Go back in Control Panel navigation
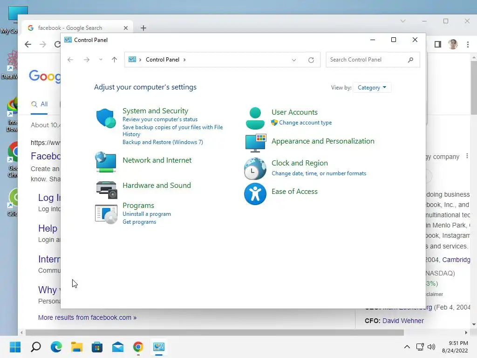The width and height of the screenshot is (477, 358). coord(70,60)
